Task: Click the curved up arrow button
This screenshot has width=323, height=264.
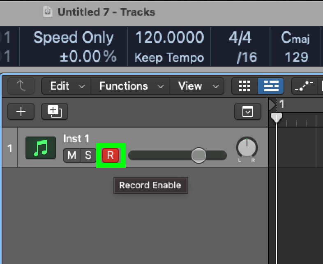Action: click(21, 86)
